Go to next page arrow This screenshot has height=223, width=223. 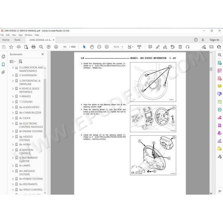pyautogui.click(x=56, y=47)
